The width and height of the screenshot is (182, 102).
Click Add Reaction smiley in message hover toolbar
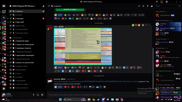tap(143, 25)
